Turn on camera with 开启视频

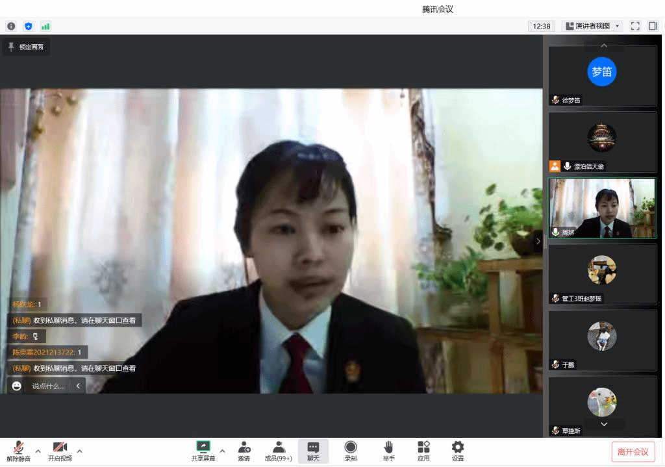click(60, 451)
